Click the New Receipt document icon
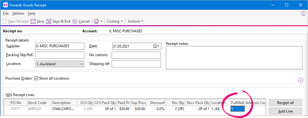This screenshot has height=118, width=308. pyautogui.click(x=5, y=21)
